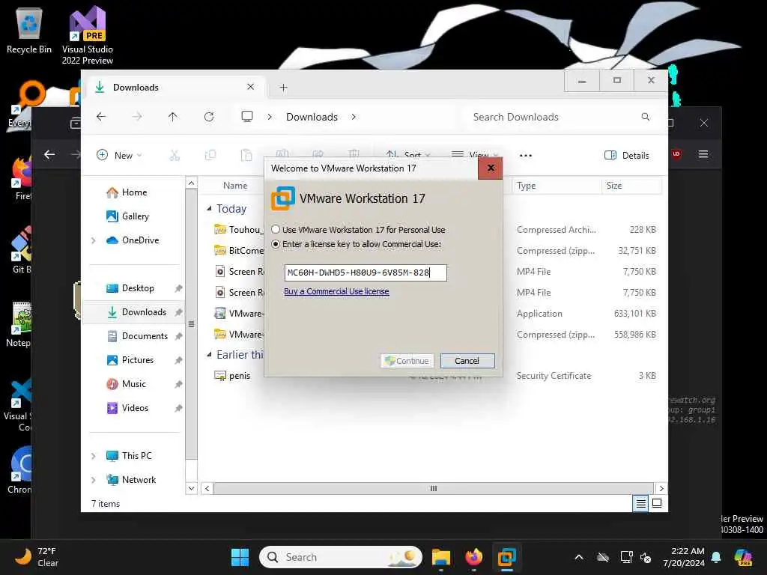Collapse the Earlier this group

[210, 354]
